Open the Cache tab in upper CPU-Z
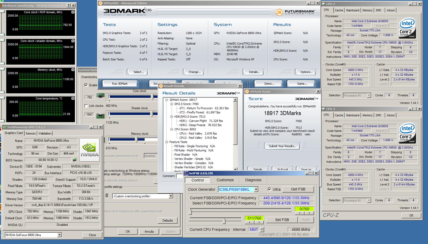Screen dimensions: 428x244 [x=339, y=10]
